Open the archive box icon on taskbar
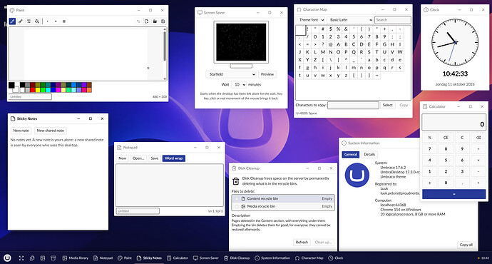Viewport: 492px width, 264px height. (53, 258)
